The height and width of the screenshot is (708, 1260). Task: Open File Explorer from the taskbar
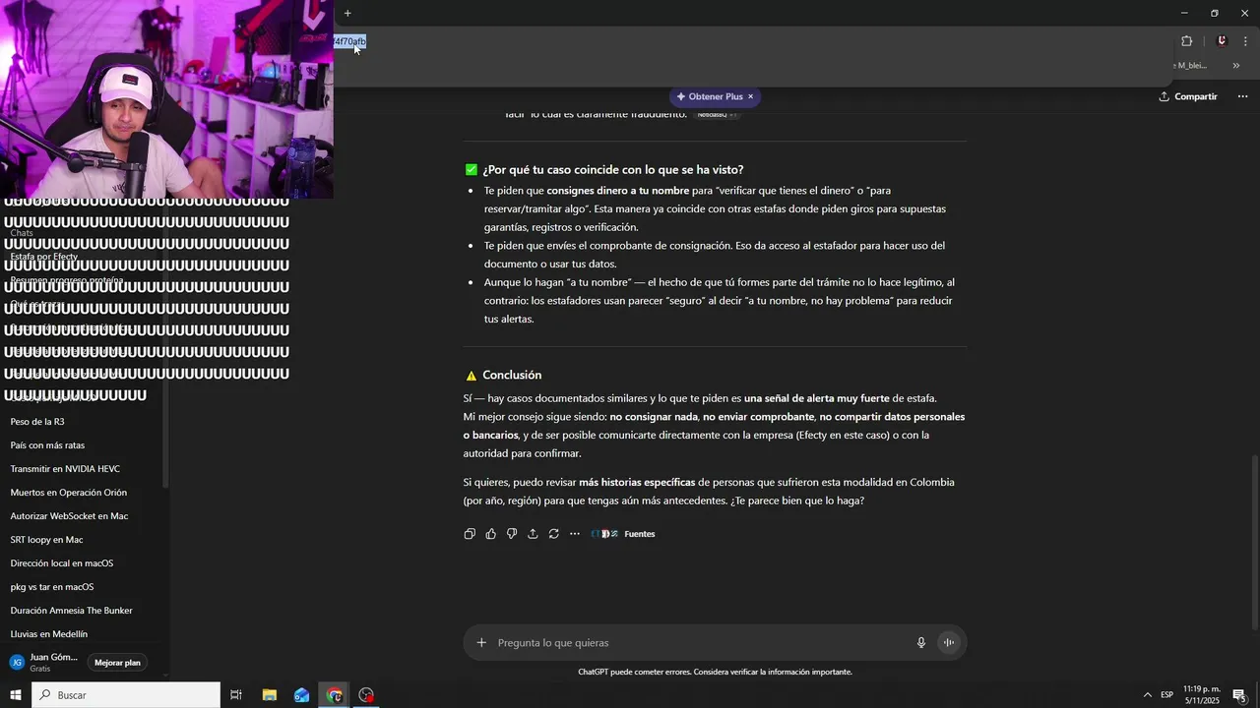[270, 695]
